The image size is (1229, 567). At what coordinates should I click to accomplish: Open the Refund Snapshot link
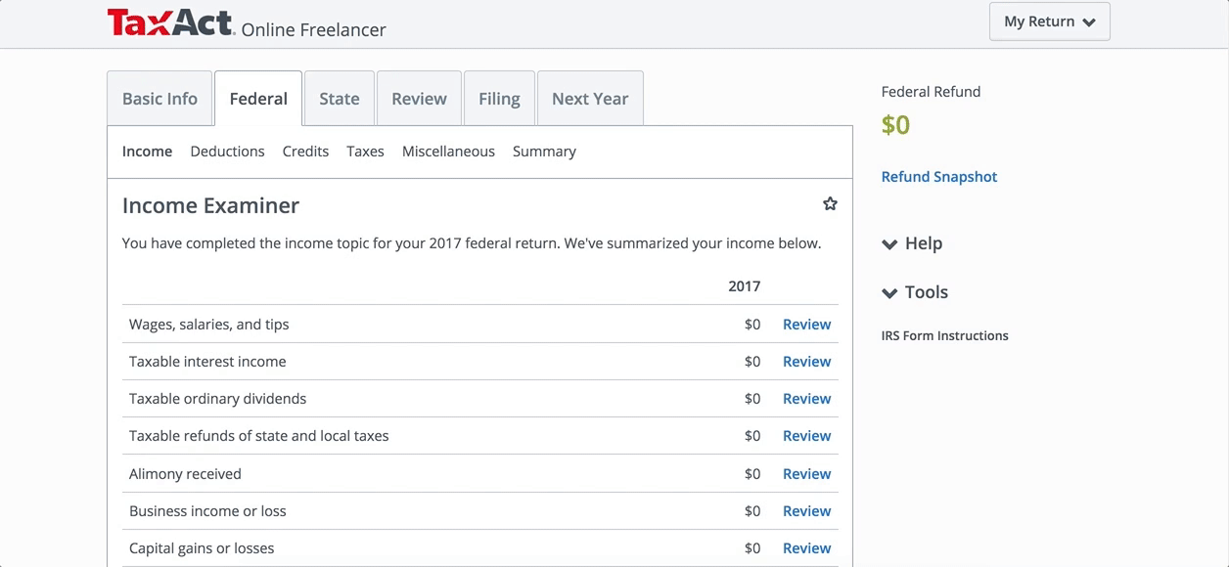(939, 177)
